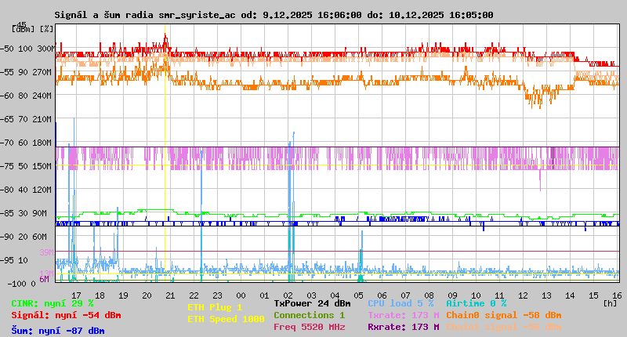
Task: Click the '20' hour label on x-axis
Action: tap(147, 295)
